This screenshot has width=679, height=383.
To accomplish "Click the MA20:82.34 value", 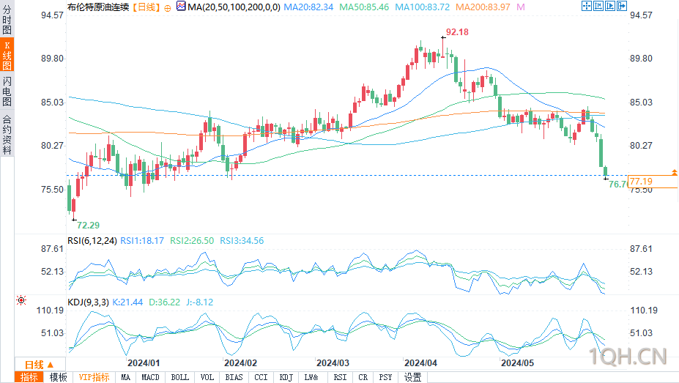I will coord(308,7).
